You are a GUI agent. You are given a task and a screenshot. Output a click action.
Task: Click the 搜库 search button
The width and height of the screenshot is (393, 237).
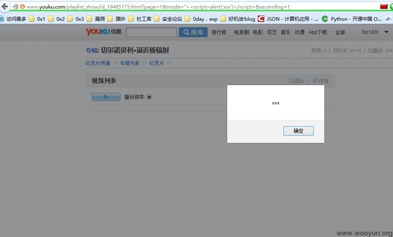193,32
